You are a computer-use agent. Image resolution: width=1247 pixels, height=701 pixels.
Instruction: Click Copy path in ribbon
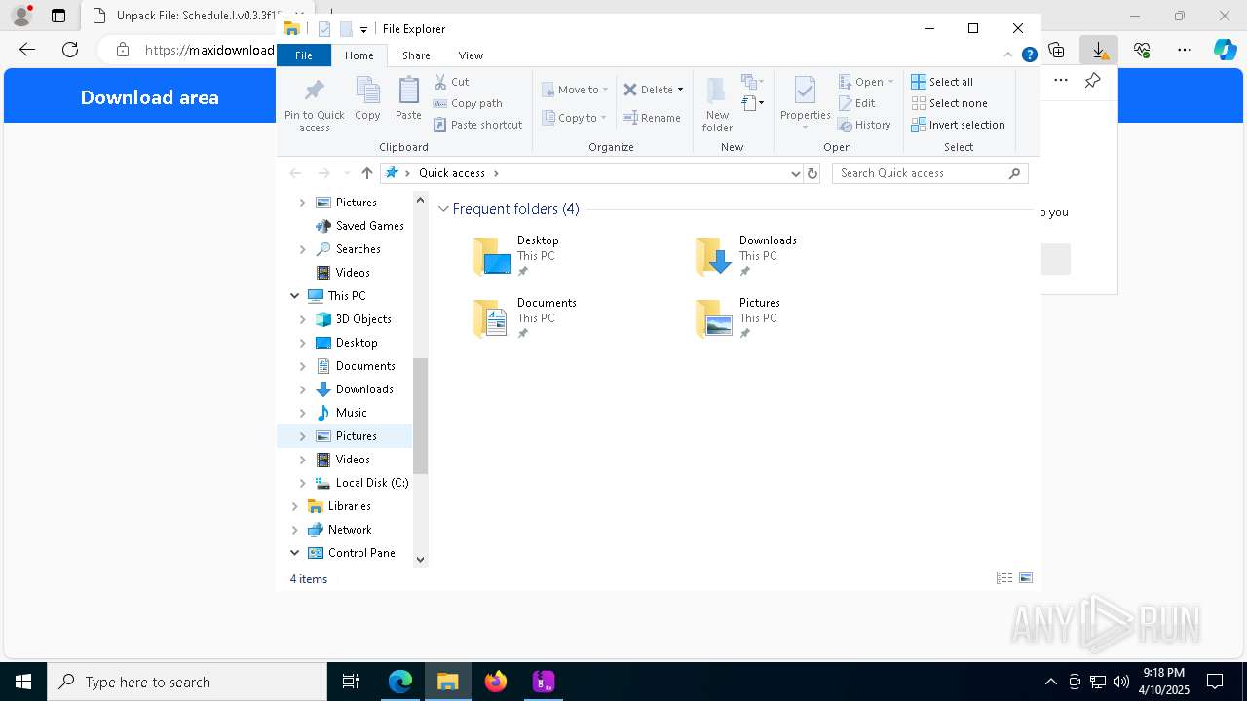[468, 103]
